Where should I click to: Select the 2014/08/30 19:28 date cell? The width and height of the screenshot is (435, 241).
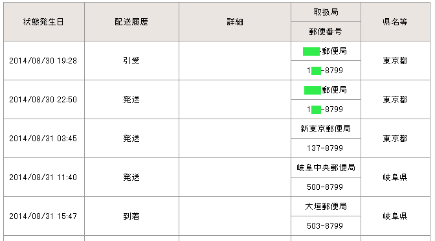click(44, 60)
